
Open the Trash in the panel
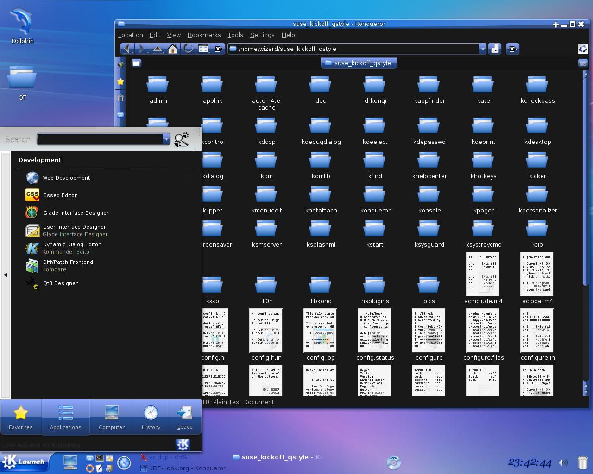pyautogui.click(x=583, y=462)
